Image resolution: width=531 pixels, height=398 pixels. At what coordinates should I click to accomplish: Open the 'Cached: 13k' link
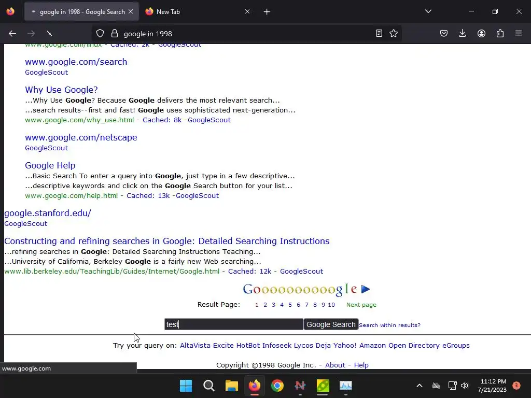pyautogui.click(x=148, y=195)
